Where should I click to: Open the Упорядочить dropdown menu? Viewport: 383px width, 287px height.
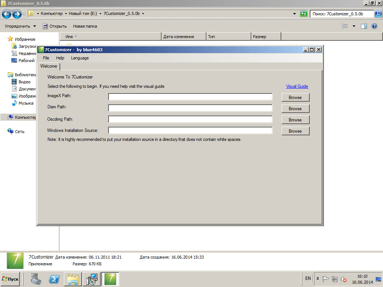[x=20, y=26]
